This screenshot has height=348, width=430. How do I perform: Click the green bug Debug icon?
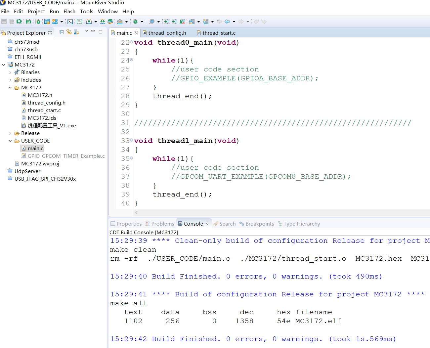[x=135, y=22]
